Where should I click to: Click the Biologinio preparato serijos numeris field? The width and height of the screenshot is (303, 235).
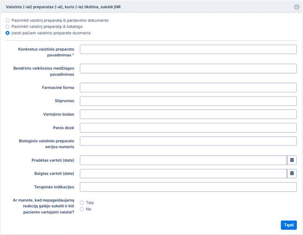click(x=188, y=141)
